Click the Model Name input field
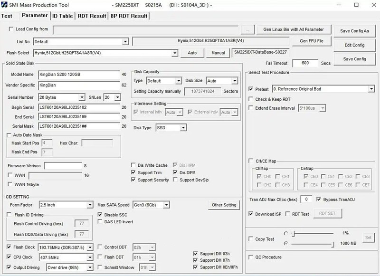This screenshot has width=380, height=276. [79, 75]
